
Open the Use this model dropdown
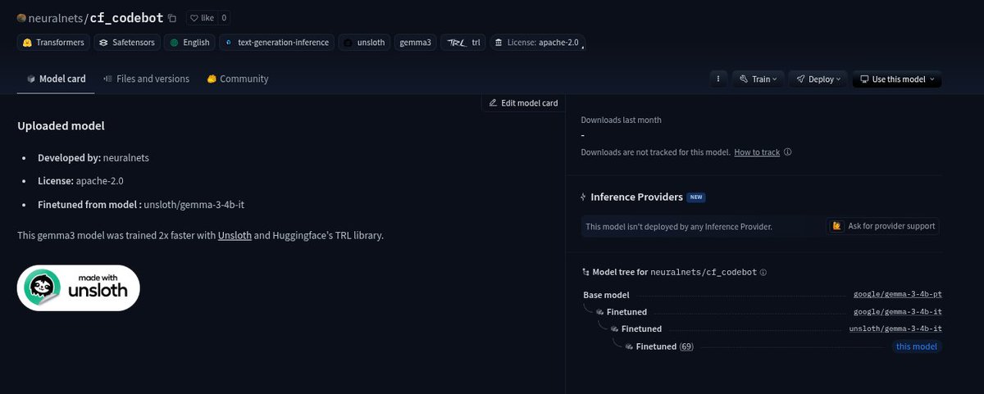pyautogui.click(x=897, y=79)
